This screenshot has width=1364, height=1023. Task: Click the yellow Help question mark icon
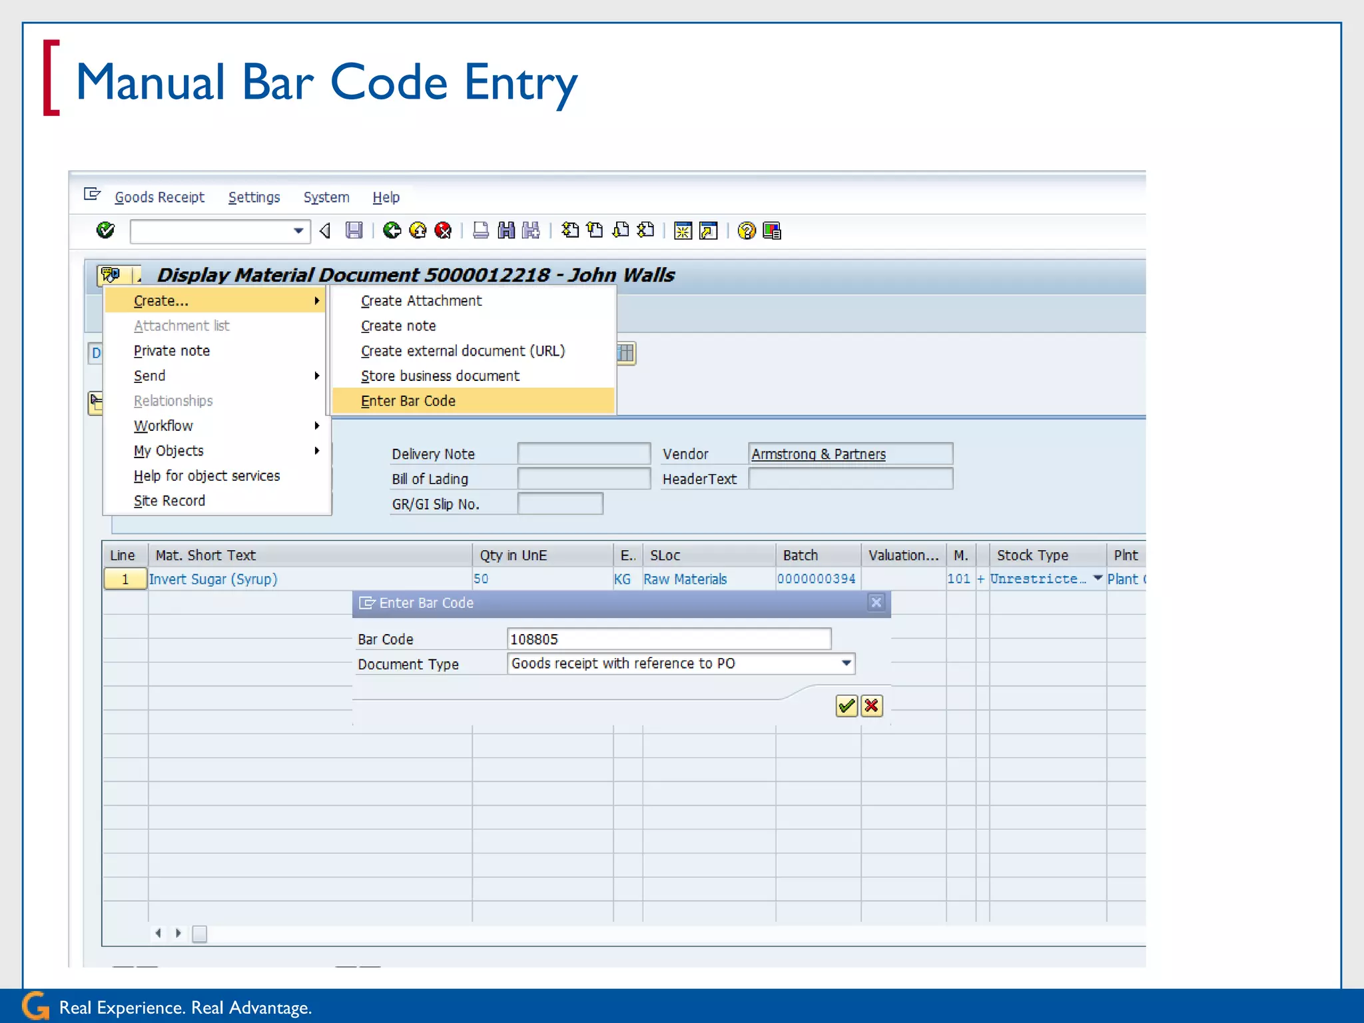coord(747,230)
